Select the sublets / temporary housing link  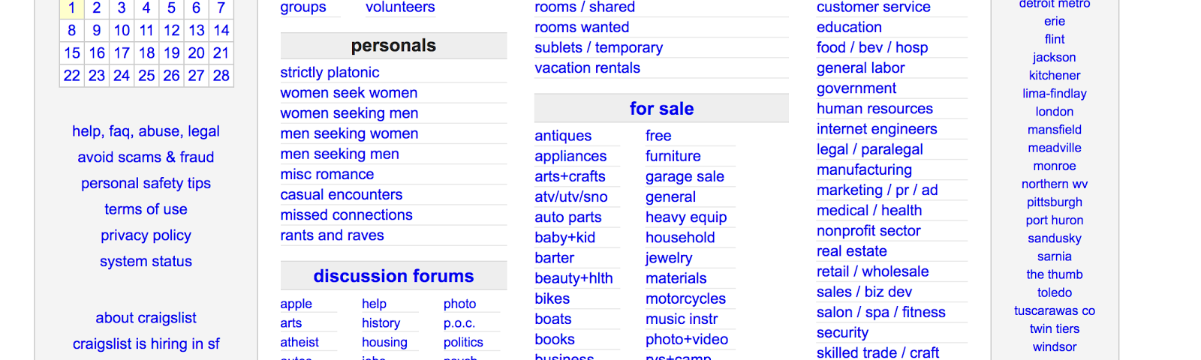598,47
